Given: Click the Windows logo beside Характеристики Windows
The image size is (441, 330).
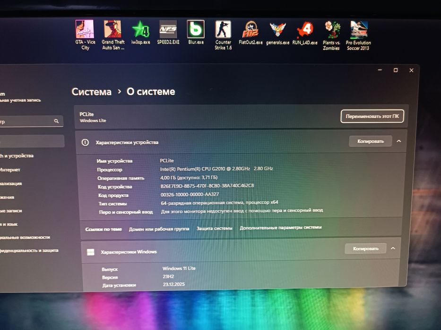Looking at the screenshot, I should pos(91,252).
